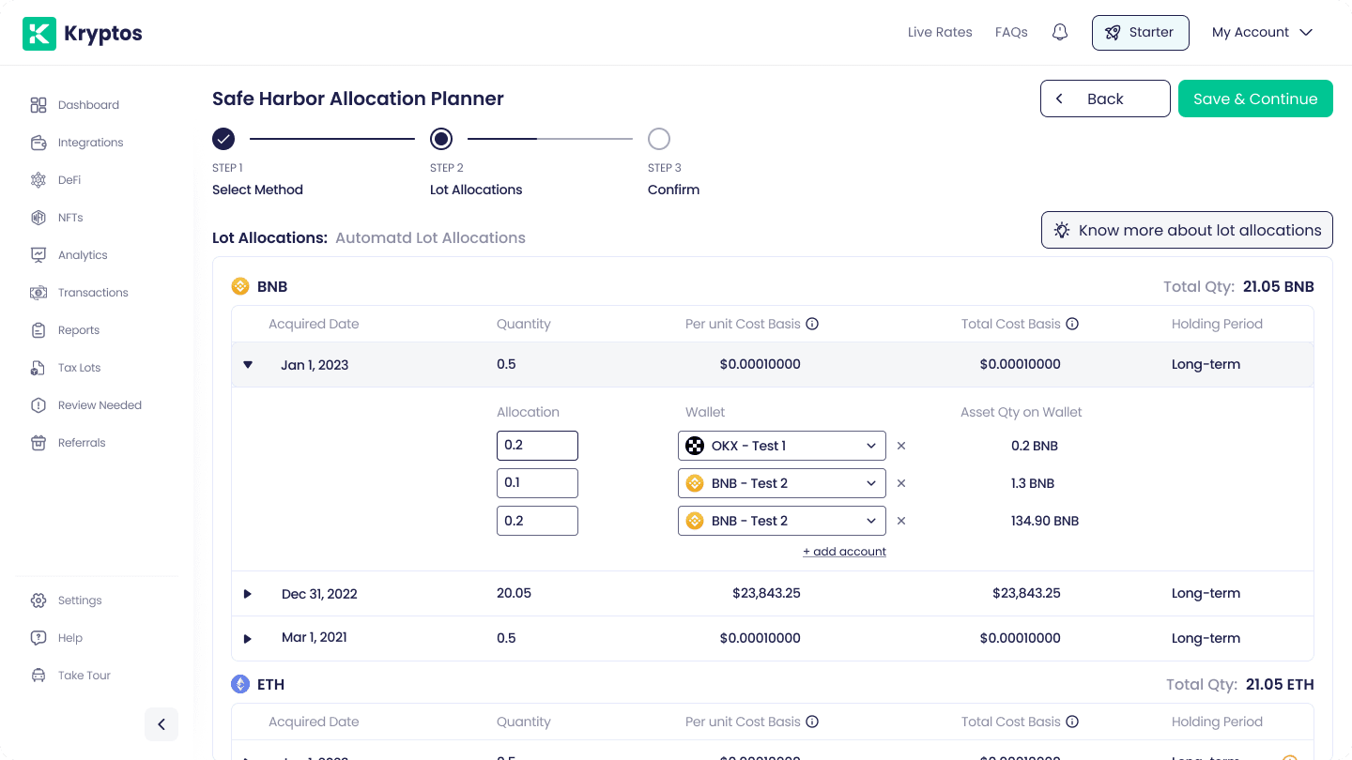Click the Kryptos logo icon
Screen dimensions: 1352x760
38,33
